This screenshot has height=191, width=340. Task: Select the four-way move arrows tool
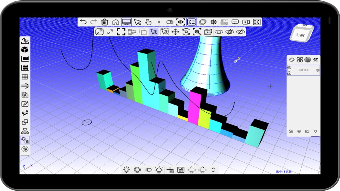[x=175, y=32]
